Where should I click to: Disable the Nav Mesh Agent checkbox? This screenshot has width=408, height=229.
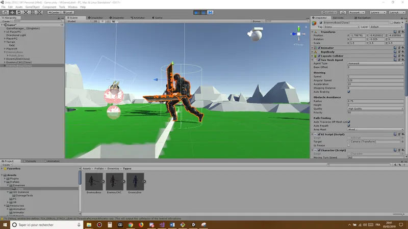pos(319,60)
